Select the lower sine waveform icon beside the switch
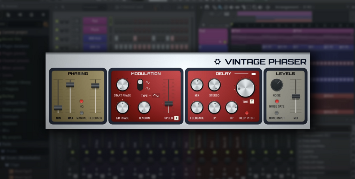355x179 pixels. click(x=148, y=88)
